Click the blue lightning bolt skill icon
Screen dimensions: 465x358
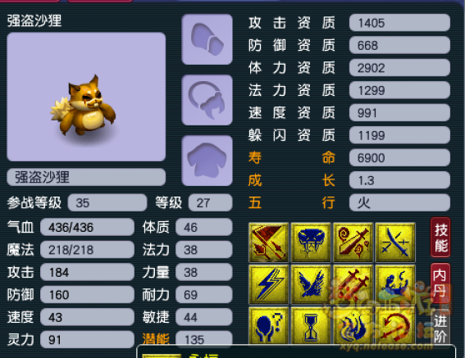click(269, 284)
